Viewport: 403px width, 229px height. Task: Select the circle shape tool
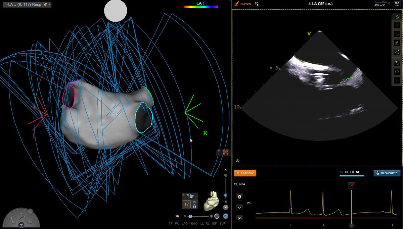tap(397, 71)
